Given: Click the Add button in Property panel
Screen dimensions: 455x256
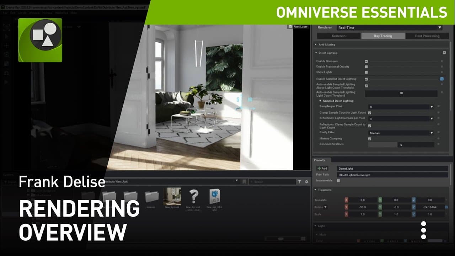Looking at the screenshot, I should pos(322,169).
